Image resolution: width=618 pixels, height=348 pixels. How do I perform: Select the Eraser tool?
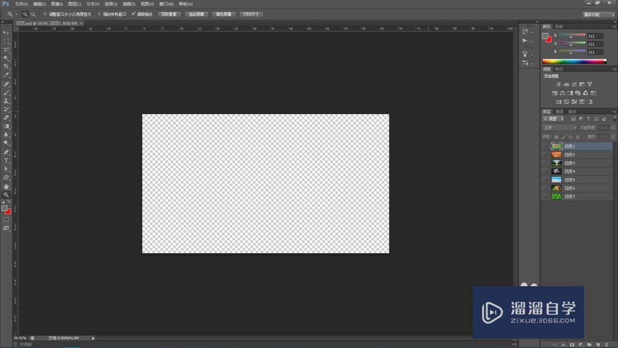[x=6, y=117]
